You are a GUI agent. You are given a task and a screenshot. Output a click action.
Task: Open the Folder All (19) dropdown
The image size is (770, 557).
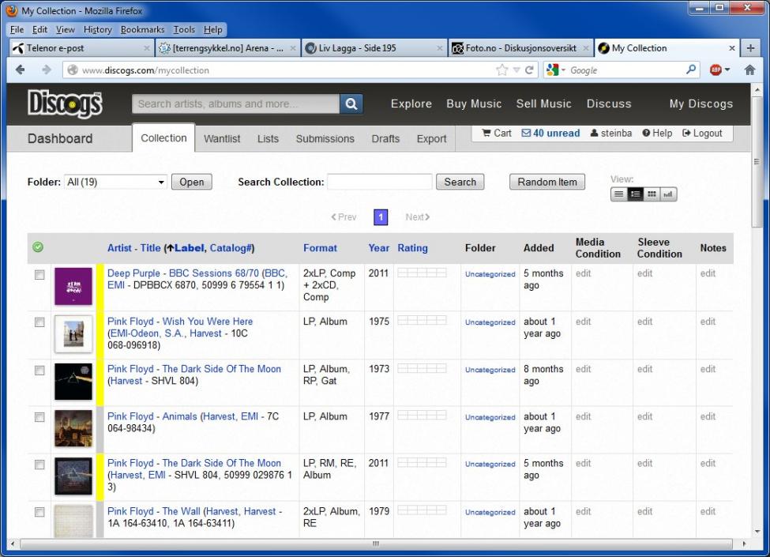115,182
